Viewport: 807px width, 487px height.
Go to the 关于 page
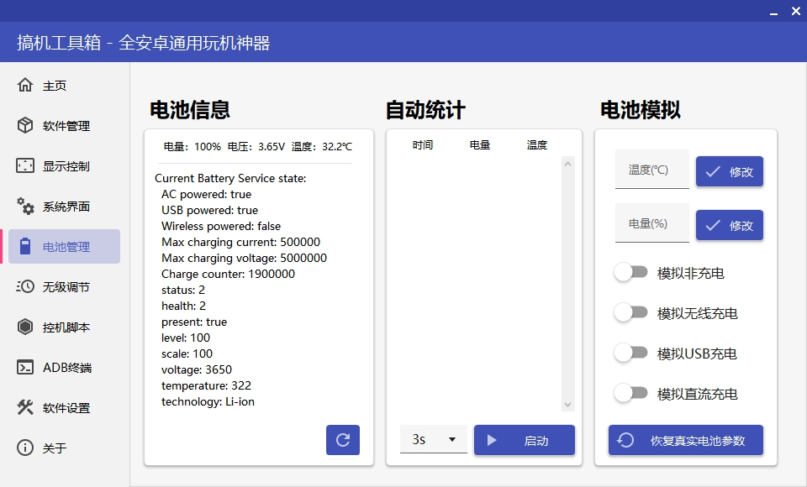click(x=55, y=448)
